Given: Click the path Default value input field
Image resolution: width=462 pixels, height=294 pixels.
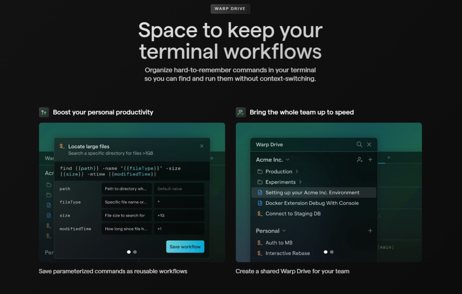Looking at the screenshot, I should pos(179,189).
